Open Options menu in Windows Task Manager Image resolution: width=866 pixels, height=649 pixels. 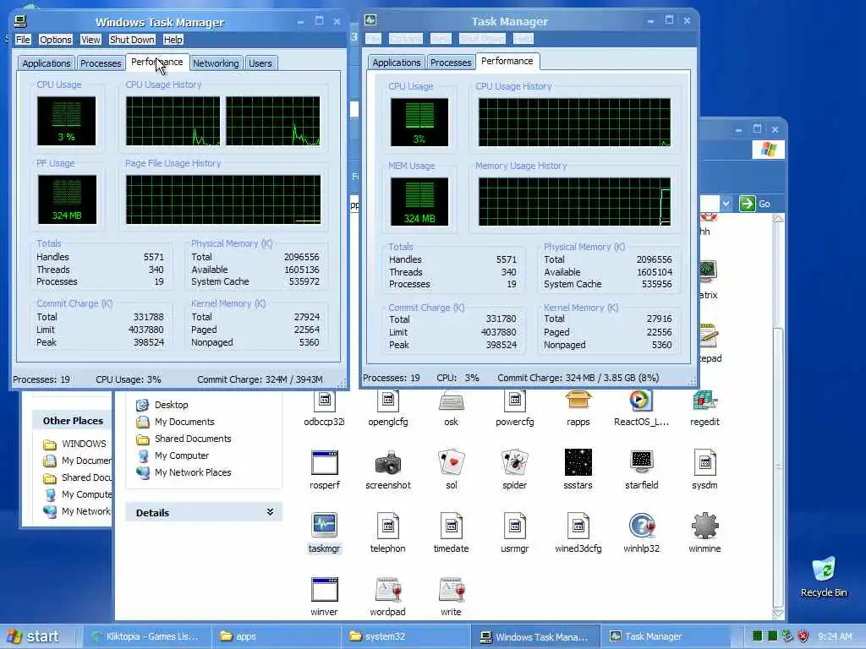click(55, 40)
